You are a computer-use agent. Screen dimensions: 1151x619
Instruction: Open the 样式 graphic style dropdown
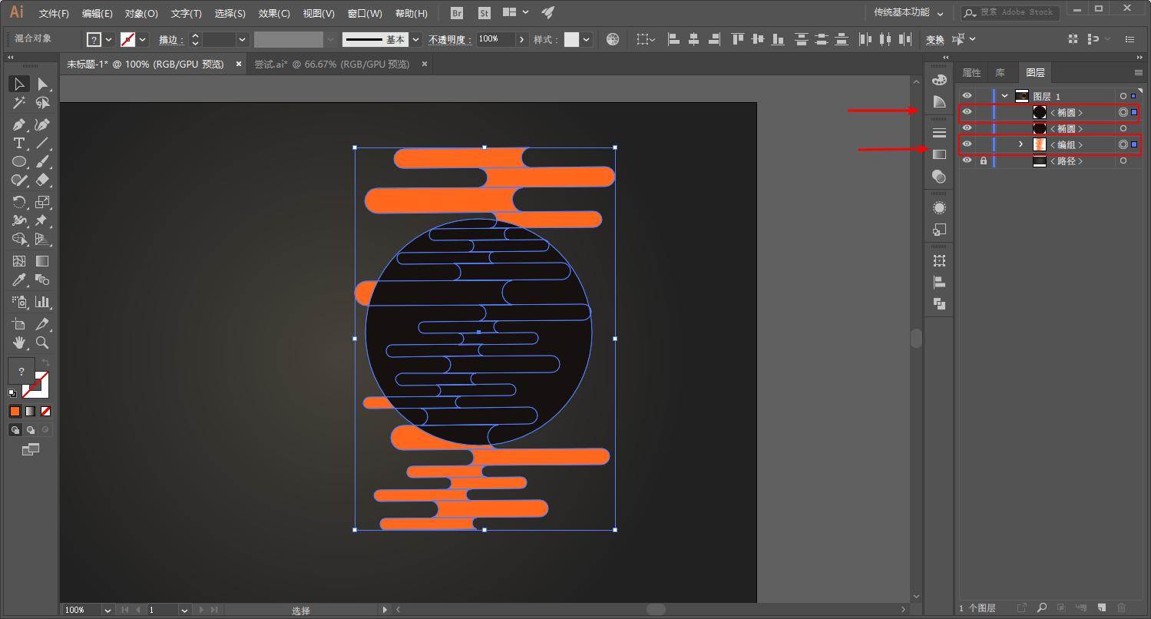(x=587, y=39)
